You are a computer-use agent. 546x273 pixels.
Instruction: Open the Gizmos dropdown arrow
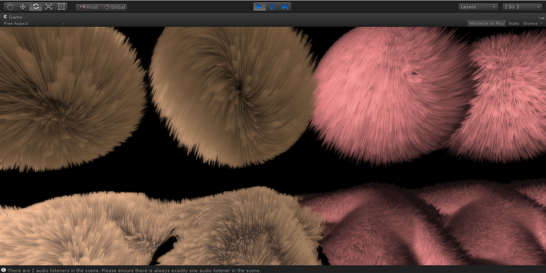click(542, 23)
